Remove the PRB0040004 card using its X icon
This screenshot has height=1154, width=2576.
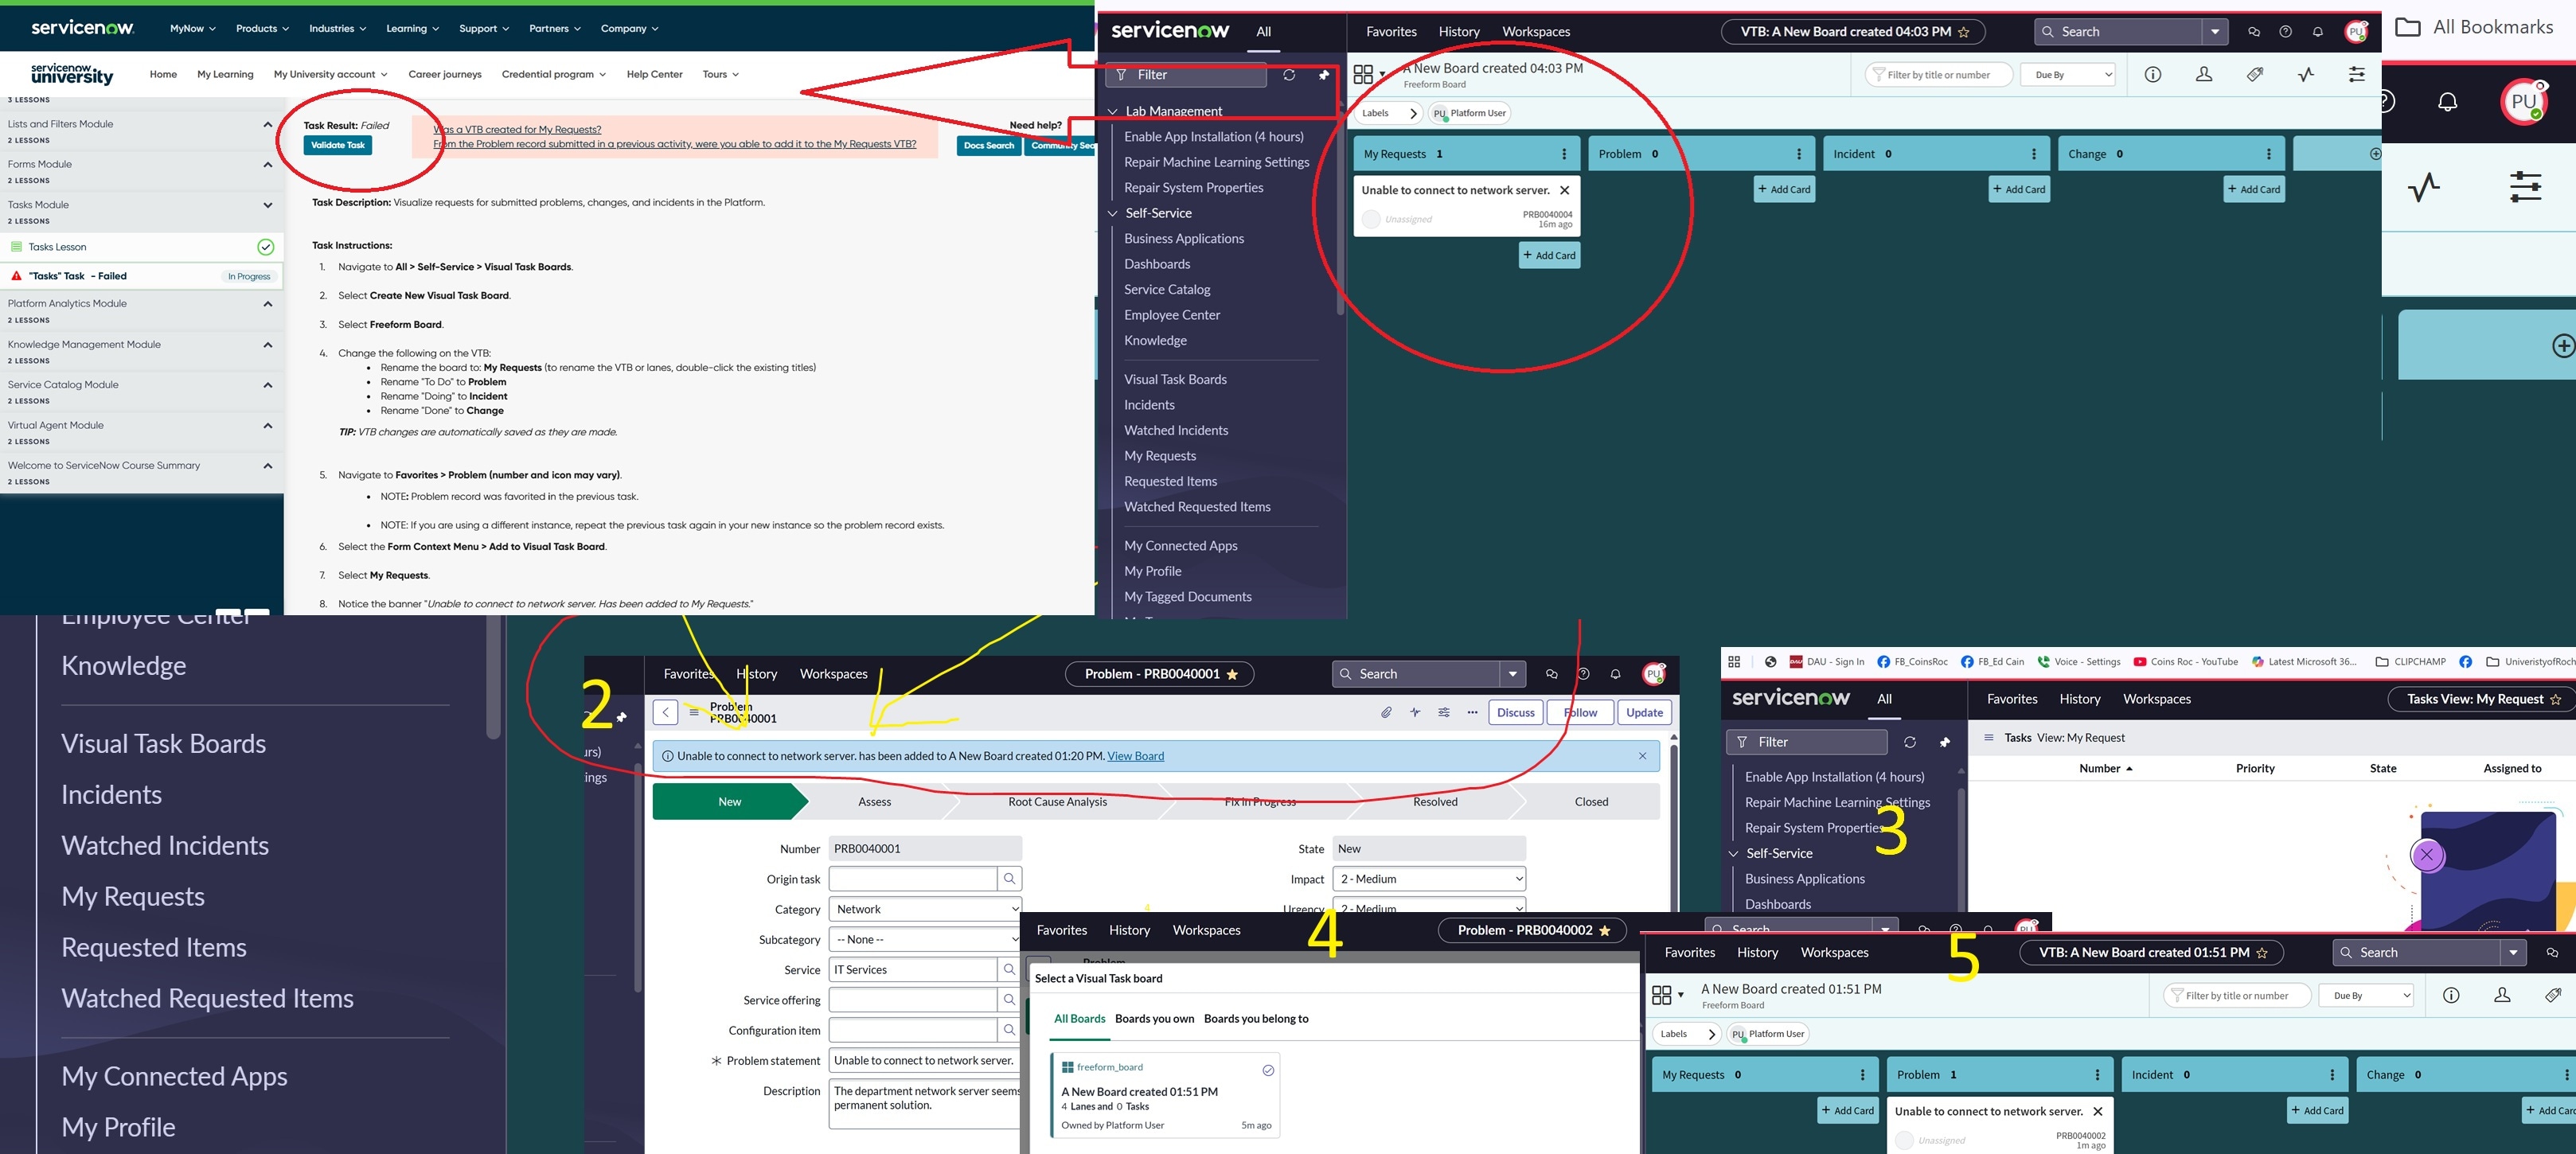(1565, 190)
